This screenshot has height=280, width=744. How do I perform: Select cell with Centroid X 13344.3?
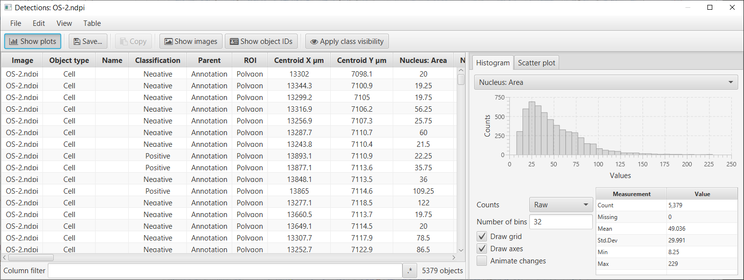coord(299,86)
